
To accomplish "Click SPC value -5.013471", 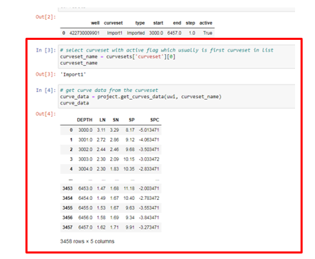I will pos(149,130).
